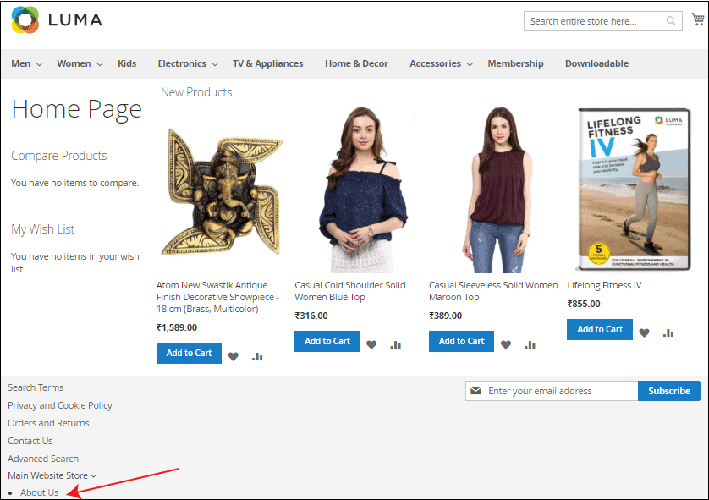Screen dimensions: 709x500
Task: Add Casual Sleeveless Maroon Top to cart
Action: [462, 341]
